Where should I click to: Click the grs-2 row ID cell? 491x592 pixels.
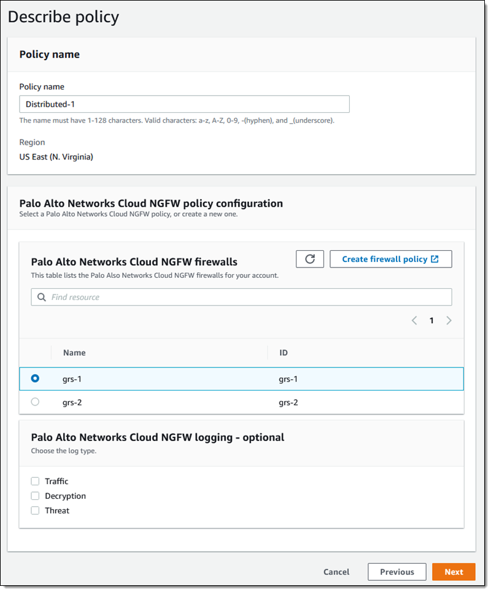[x=288, y=402]
